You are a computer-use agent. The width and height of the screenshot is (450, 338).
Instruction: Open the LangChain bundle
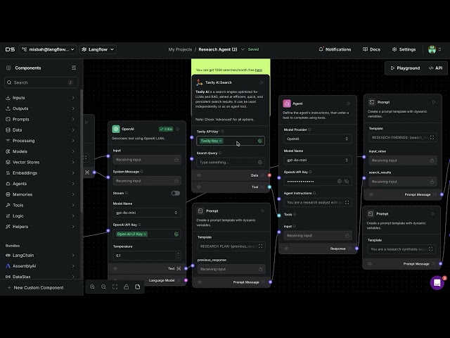coord(40,255)
